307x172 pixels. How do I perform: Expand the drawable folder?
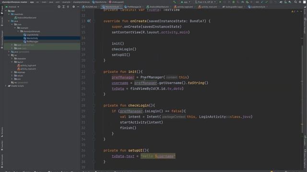(12, 58)
